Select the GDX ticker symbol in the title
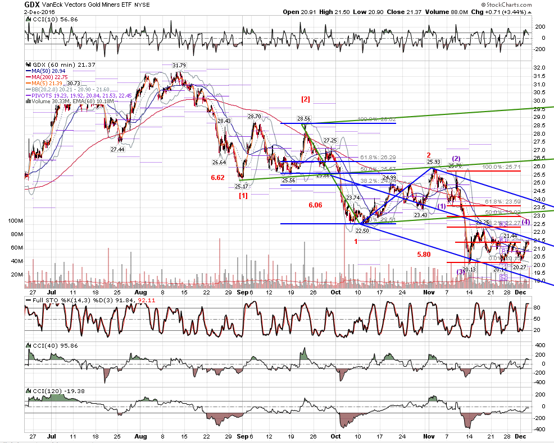The width and height of the screenshot is (554, 443). [x=32, y=4]
